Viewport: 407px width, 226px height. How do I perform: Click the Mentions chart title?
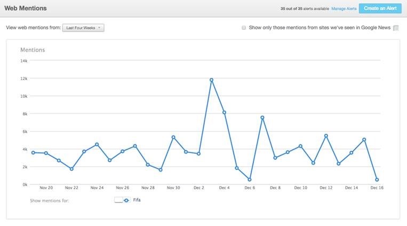pos(33,50)
